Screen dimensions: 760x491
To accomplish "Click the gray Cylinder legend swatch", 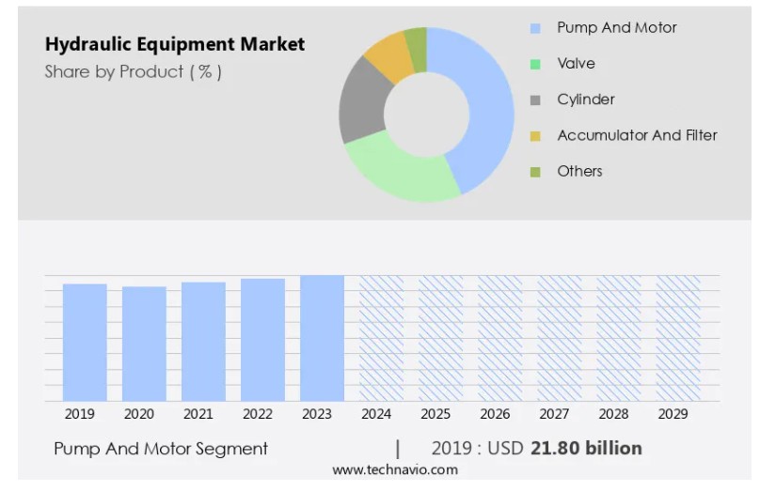I will [x=535, y=100].
